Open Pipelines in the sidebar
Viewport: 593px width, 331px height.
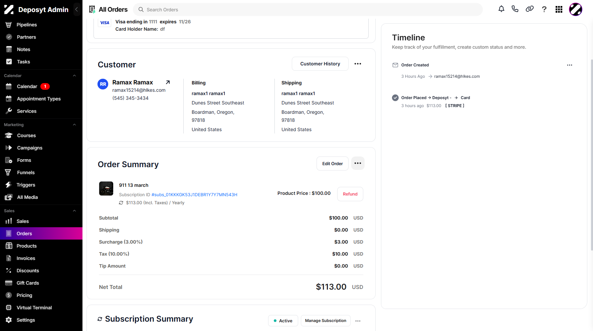pos(41,25)
